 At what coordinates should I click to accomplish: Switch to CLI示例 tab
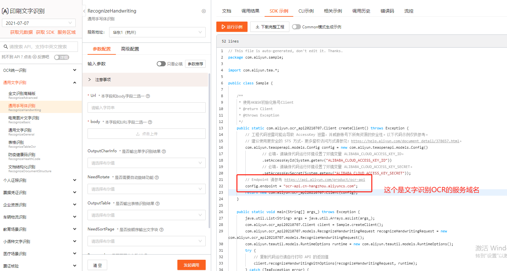[306, 11]
